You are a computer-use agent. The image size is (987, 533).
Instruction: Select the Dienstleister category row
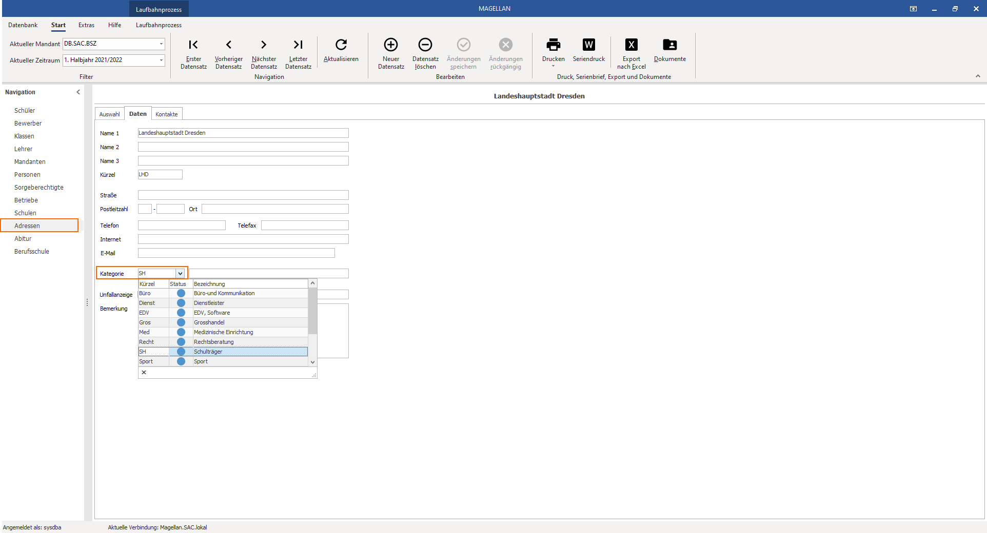[x=223, y=303]
